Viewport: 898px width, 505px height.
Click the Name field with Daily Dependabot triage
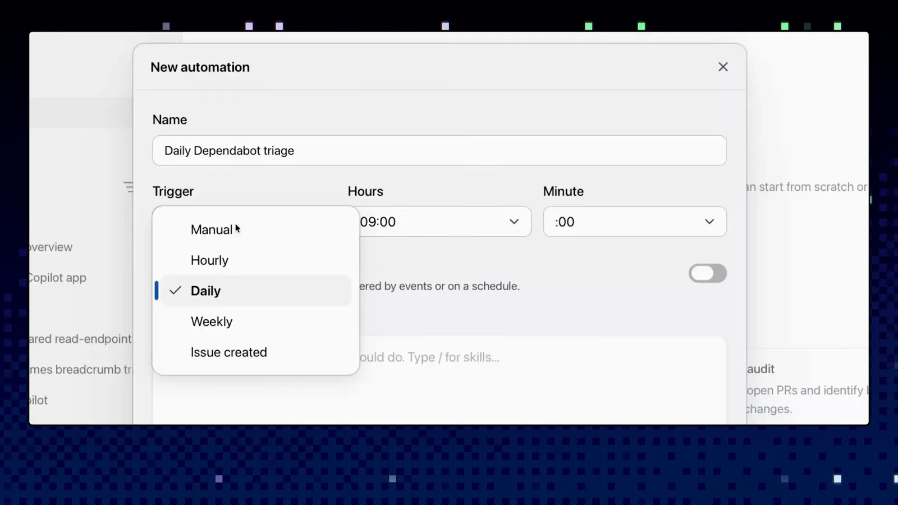[x=439, y=150]
